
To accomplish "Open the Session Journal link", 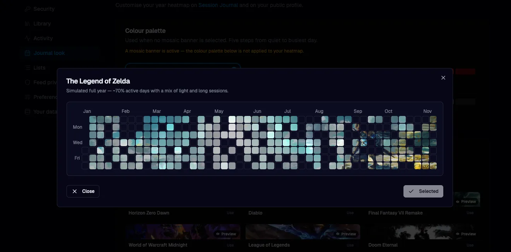I will (218, 5).
